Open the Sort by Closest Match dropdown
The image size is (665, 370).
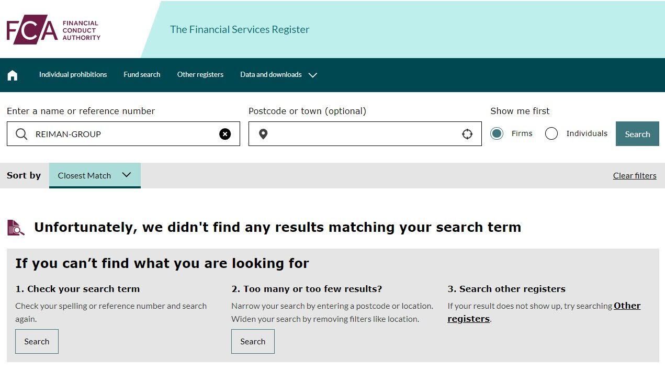95,175
